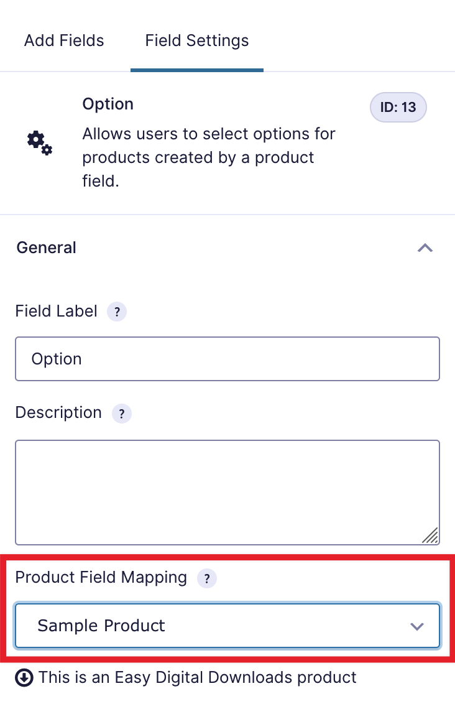Click the General section heading
Image resolution: width=455 pixels, height=704 pixels.
pos(47,248)
